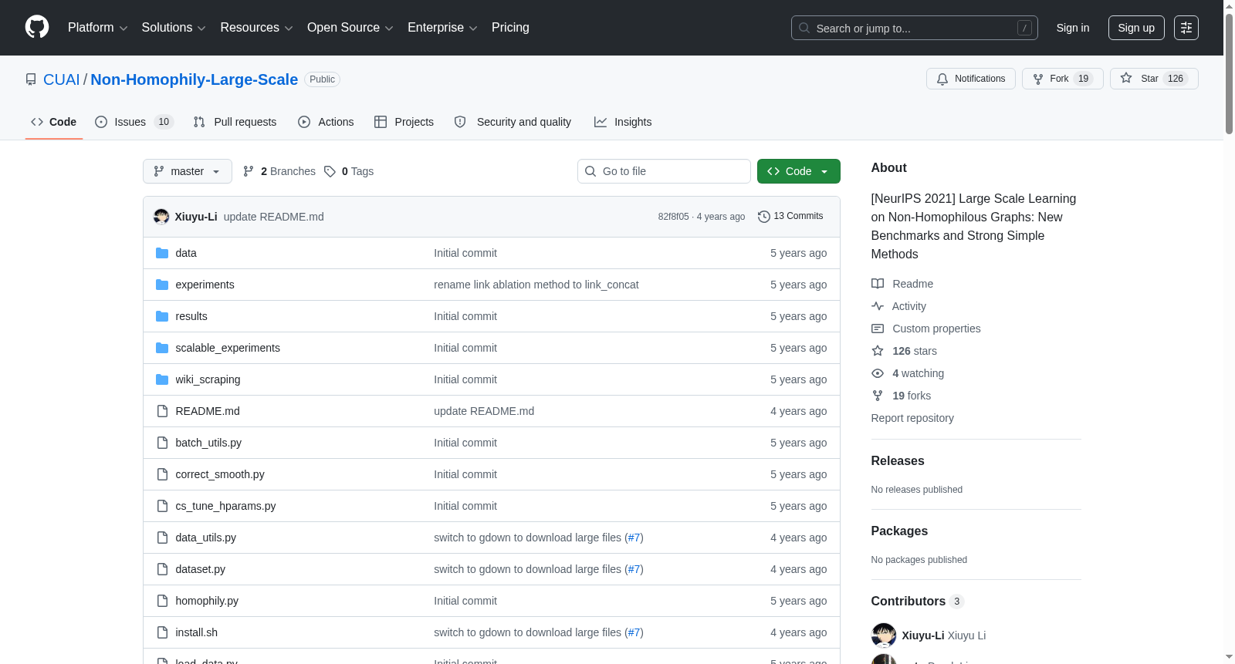Expand the Solutions menu
Screen dimensions: 1235x664
[x=174, y=28]
